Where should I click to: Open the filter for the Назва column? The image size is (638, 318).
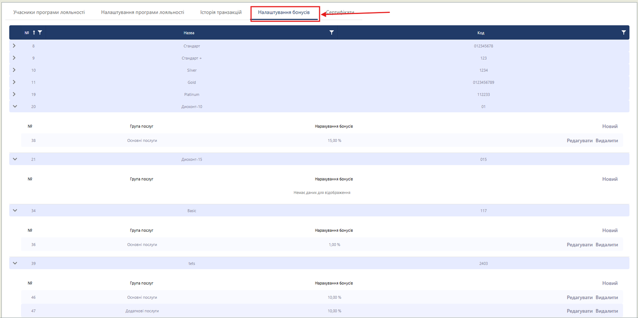pyautogui.click(x=331, y=32)
